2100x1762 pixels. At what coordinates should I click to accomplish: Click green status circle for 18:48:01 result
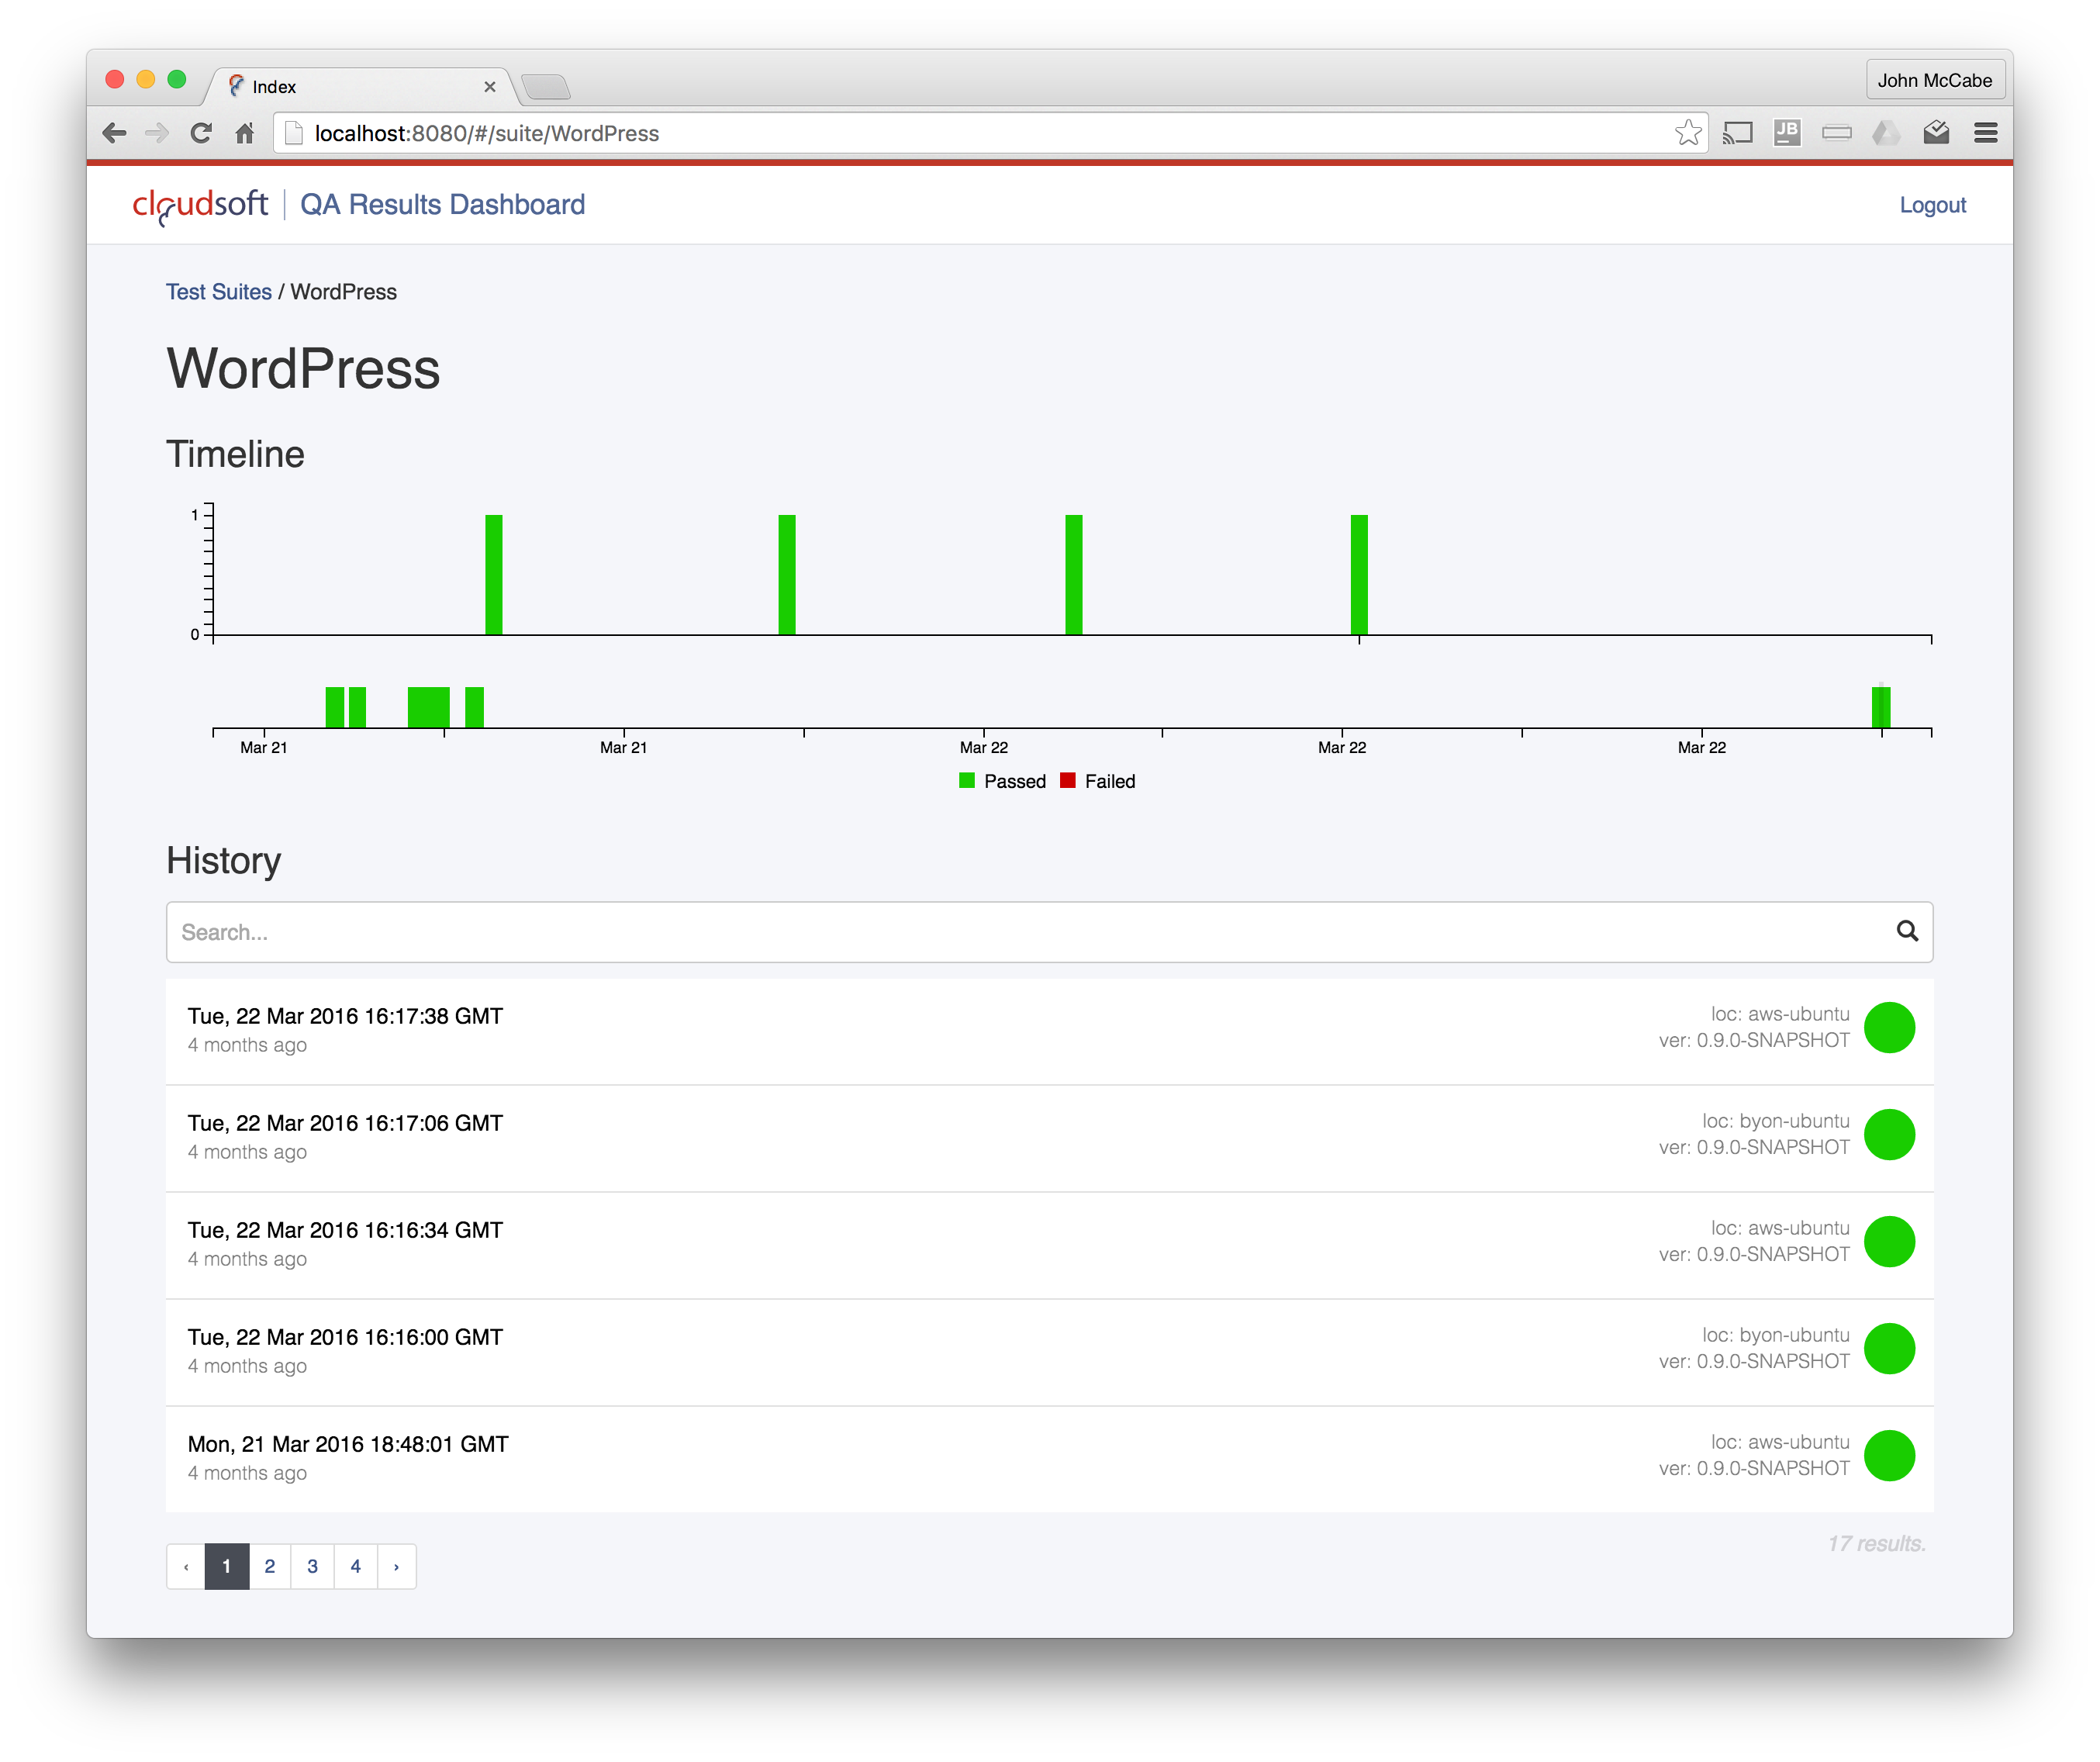pos(1889,1455)
